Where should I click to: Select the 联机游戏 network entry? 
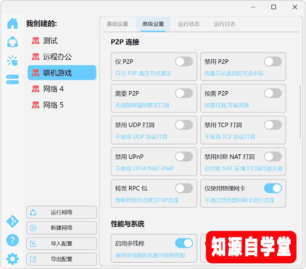click(62, 73)
